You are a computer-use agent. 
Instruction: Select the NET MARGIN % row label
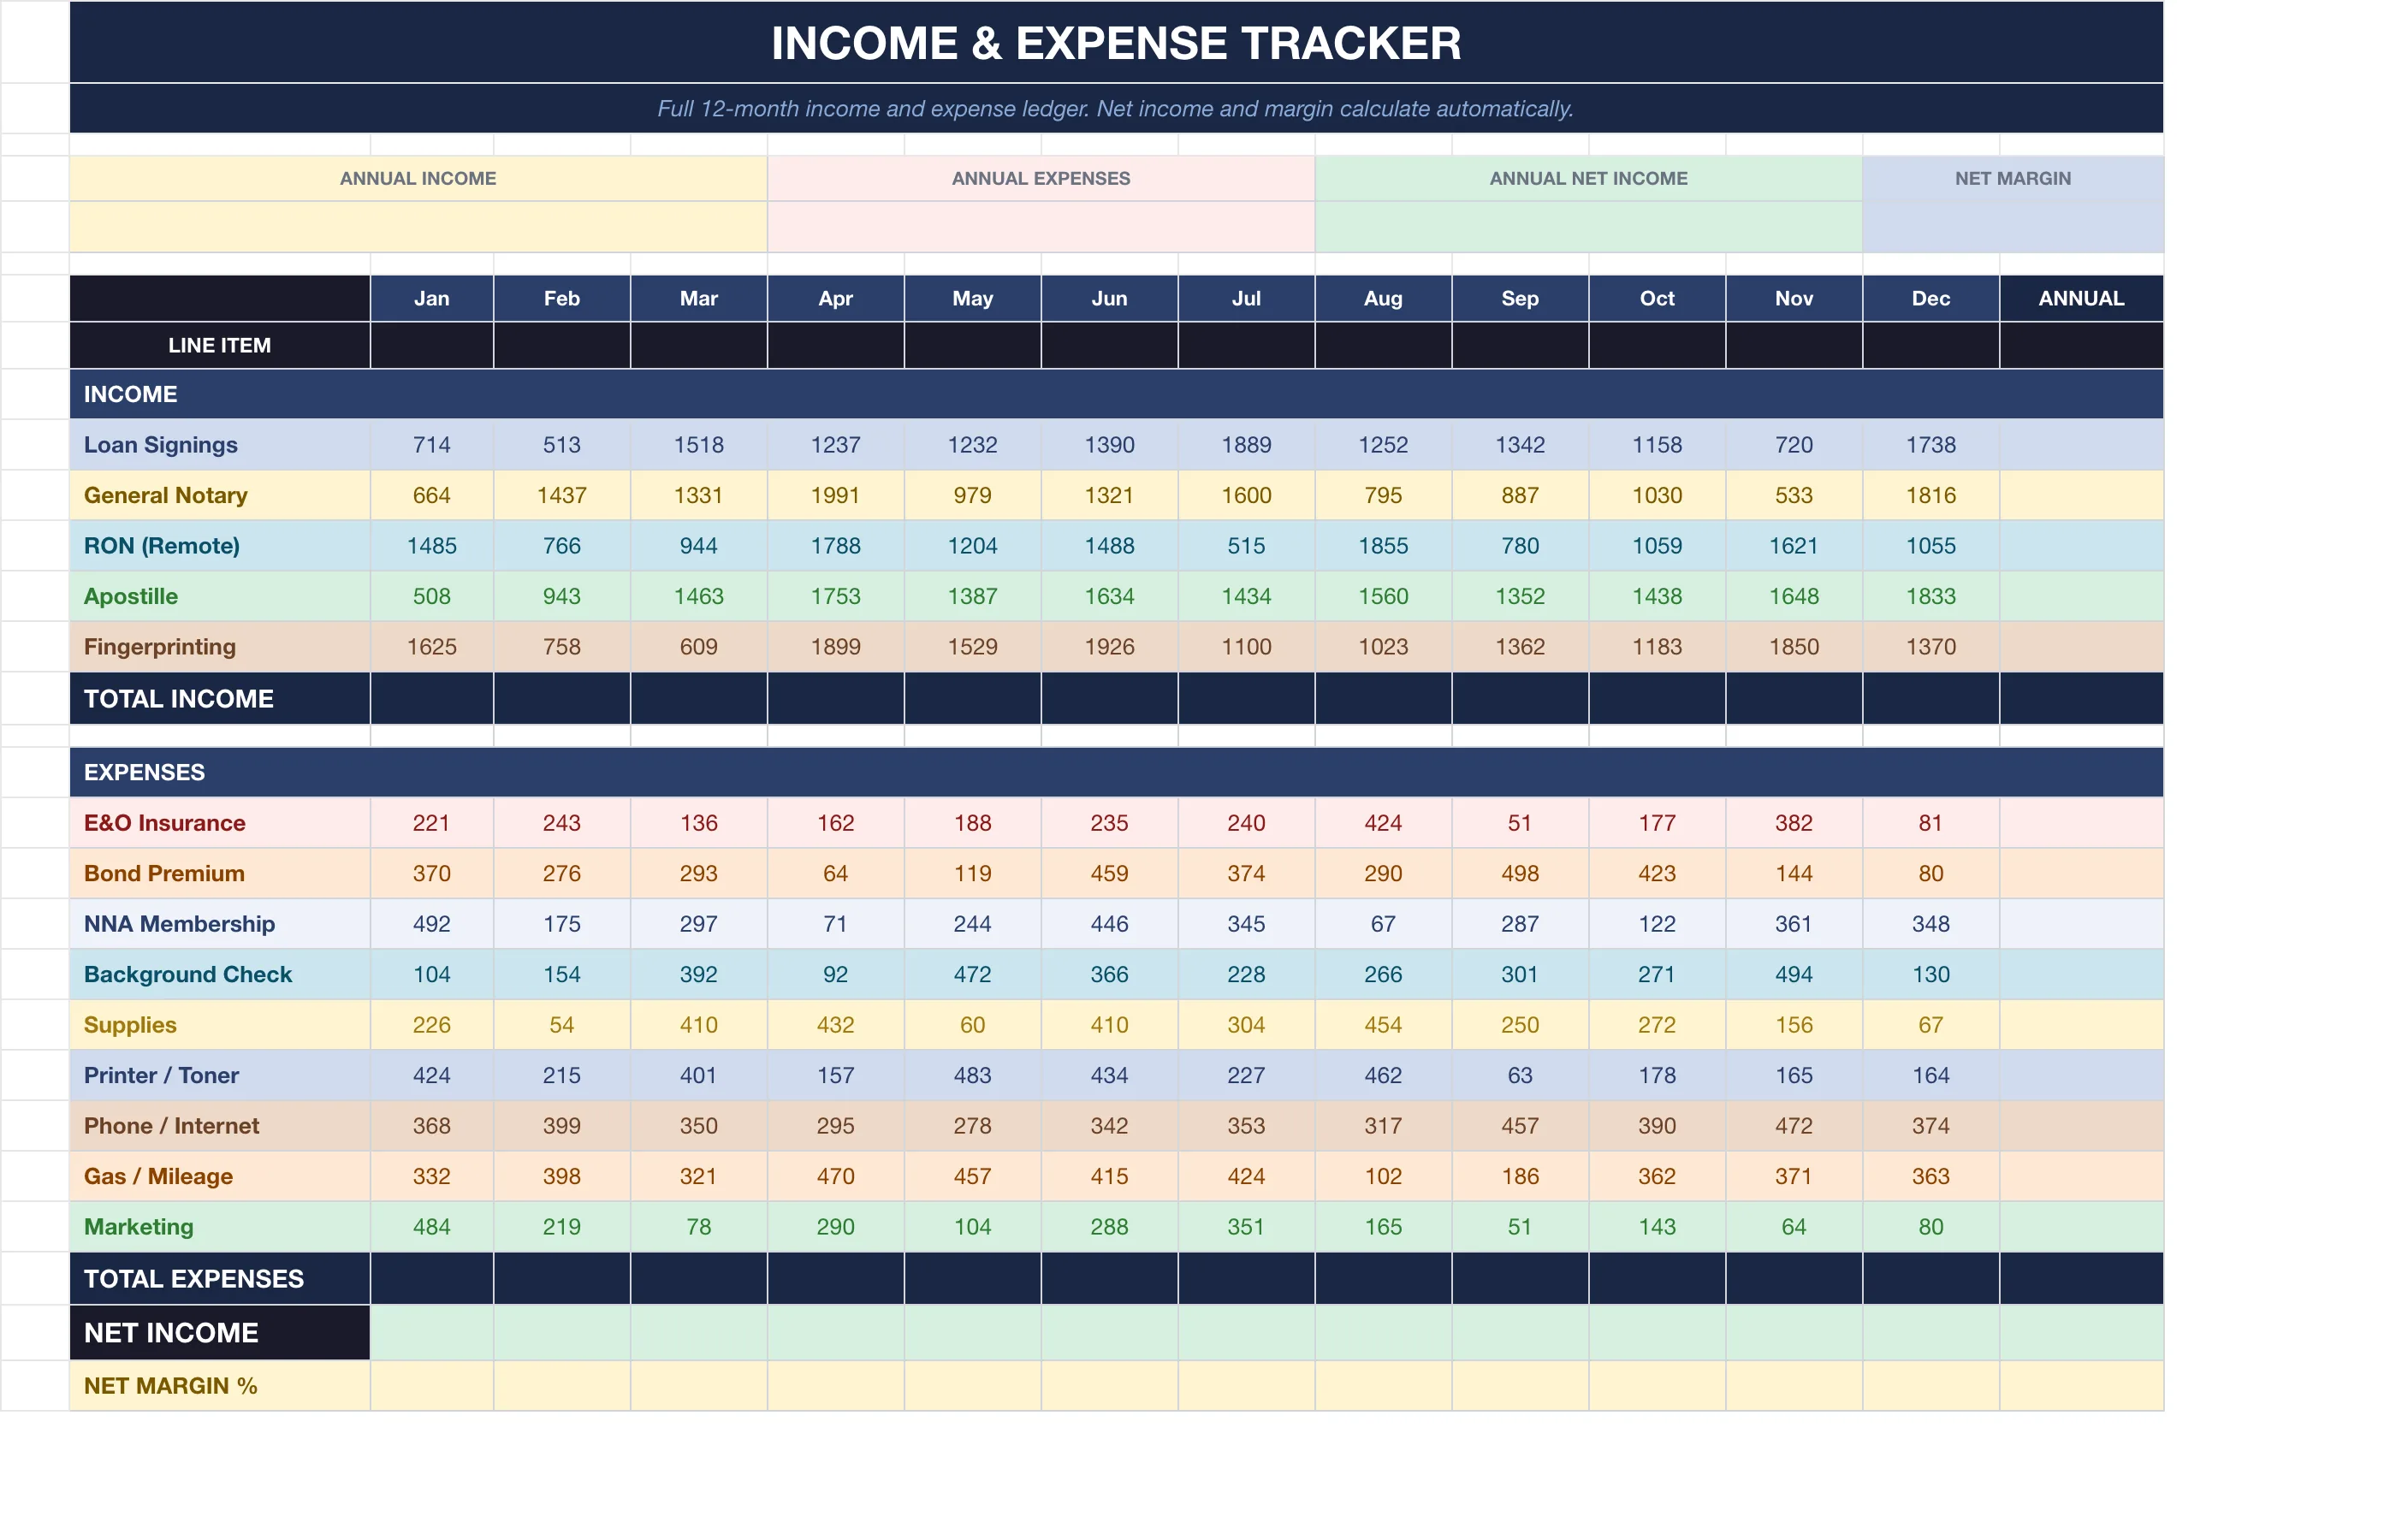pyautogui.click(x=219, y=1386)
